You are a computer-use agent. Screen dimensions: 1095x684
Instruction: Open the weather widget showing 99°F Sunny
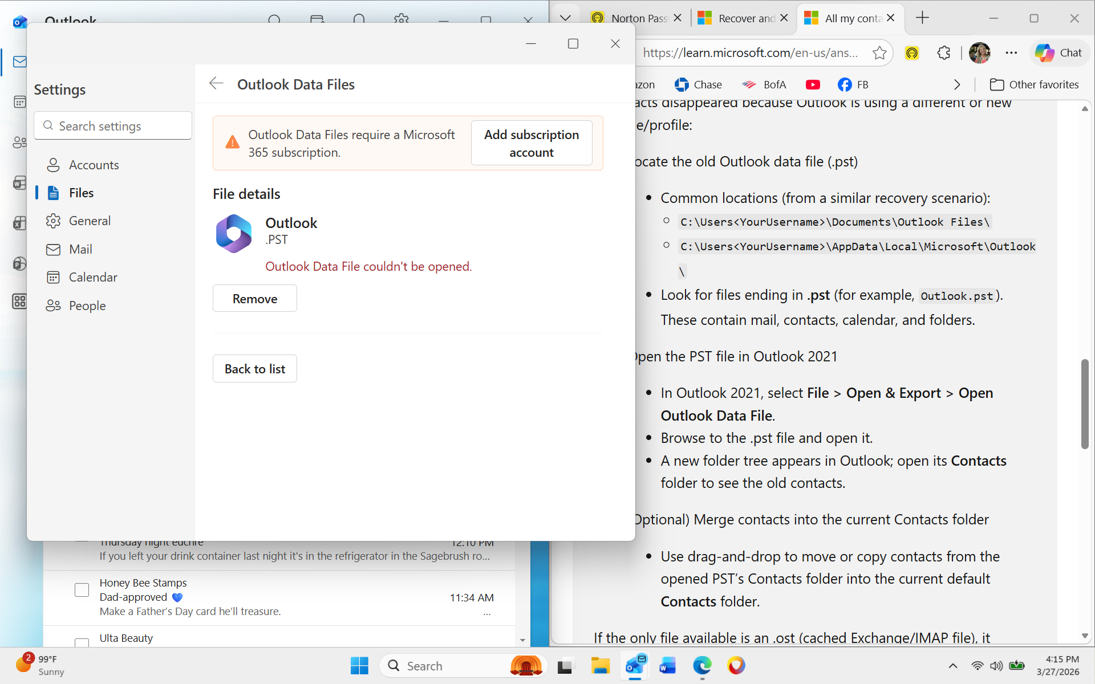coord(40,665)
